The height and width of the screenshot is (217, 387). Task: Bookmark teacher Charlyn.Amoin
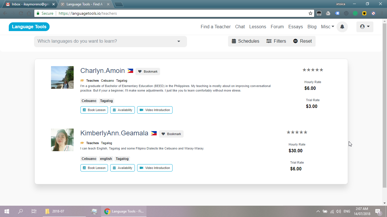pos(148,71)
